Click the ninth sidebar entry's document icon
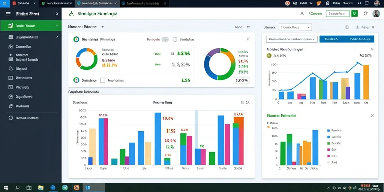384x192 pixels. [10, 106]
